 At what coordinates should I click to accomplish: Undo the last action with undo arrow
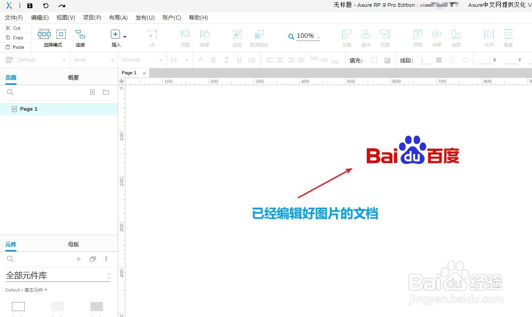click(x=46, y=5)
